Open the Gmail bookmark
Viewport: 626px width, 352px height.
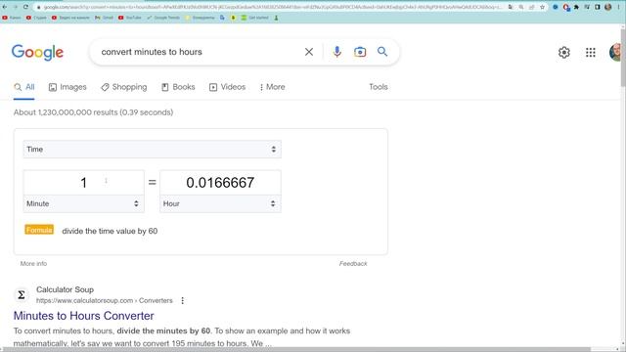pyautogui.click(x=105, y=18)
